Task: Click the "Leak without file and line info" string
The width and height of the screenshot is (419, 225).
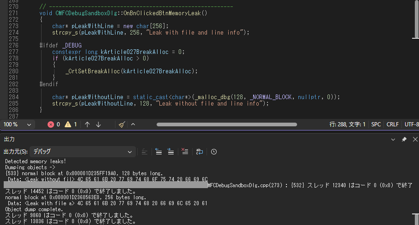Action: [x=210, y=103]
